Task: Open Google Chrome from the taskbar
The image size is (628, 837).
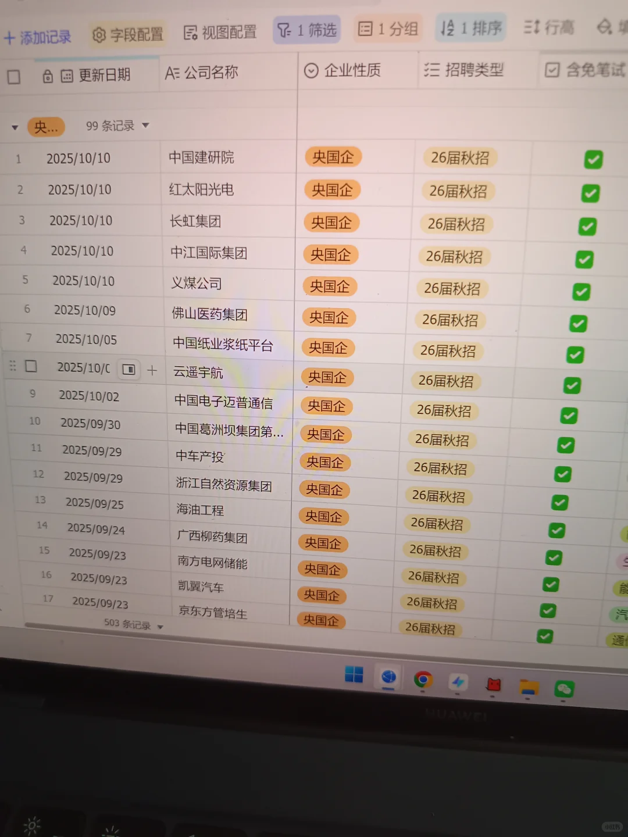Action: click(423, 679)
